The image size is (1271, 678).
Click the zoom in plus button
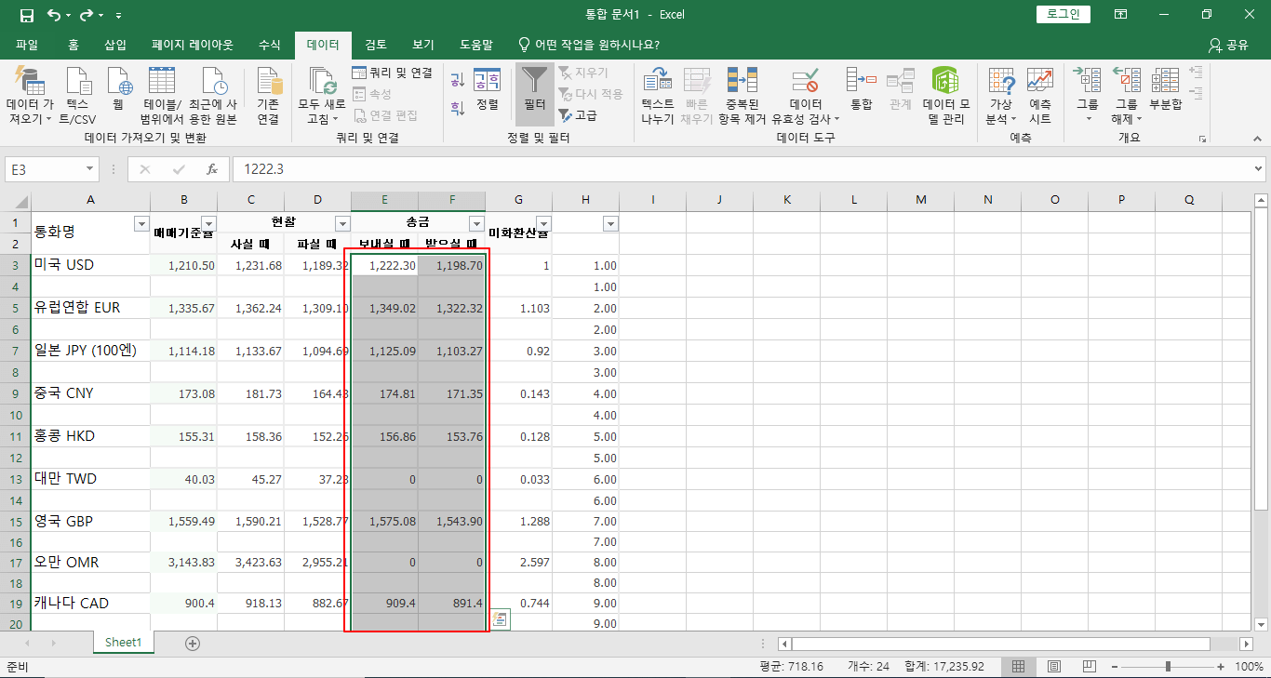click(1221, 667)
